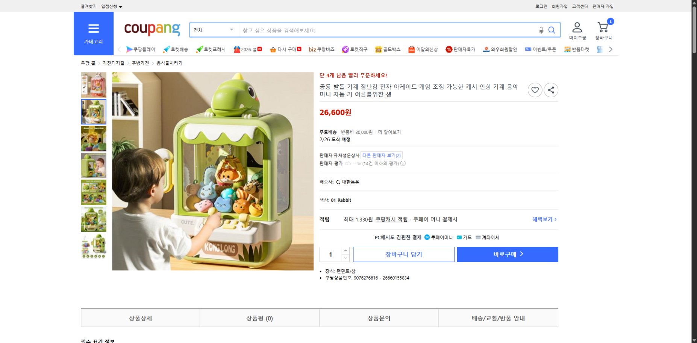This screenshot has width=697, height=343.
Task: Click the 바로구매 purchase button
Action: coord(507,254)
